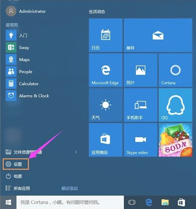Open File Explorer from the taskbar
This screenshot has width=196, height=209.
(165, 202)
